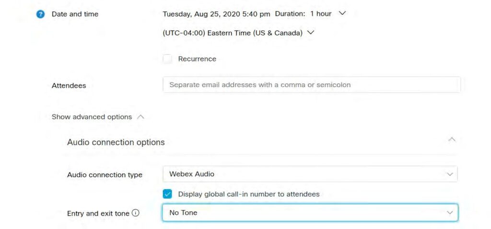Collapse advanced options using its chevron icon

(140, 117)
